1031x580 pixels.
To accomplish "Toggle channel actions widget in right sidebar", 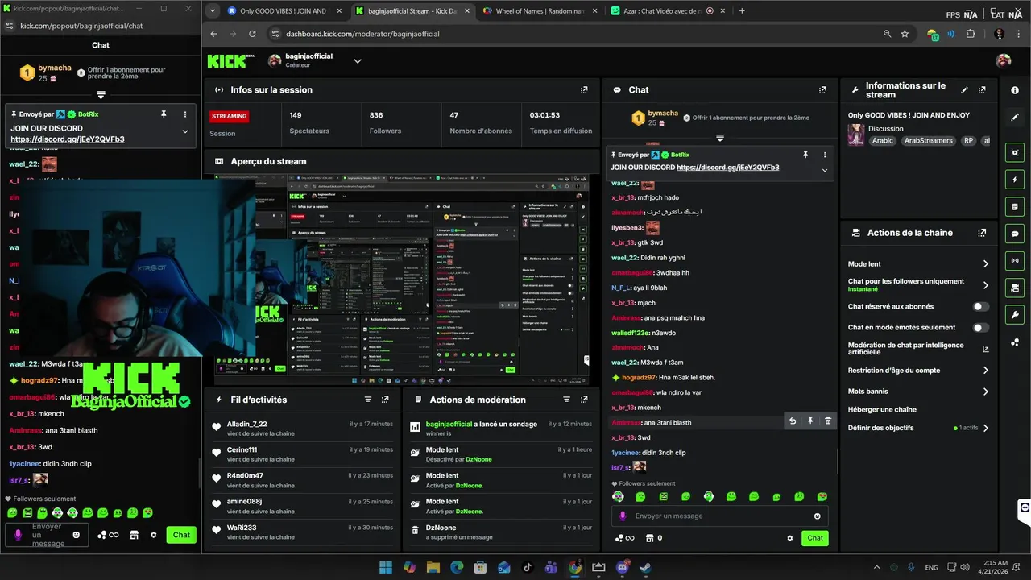I will 1015,288.
